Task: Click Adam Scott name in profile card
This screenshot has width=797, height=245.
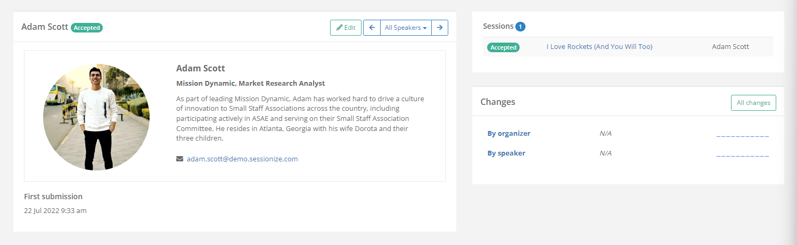Action: (200, 68)
